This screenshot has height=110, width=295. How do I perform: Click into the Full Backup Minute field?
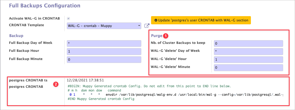[x=104, y=60]
